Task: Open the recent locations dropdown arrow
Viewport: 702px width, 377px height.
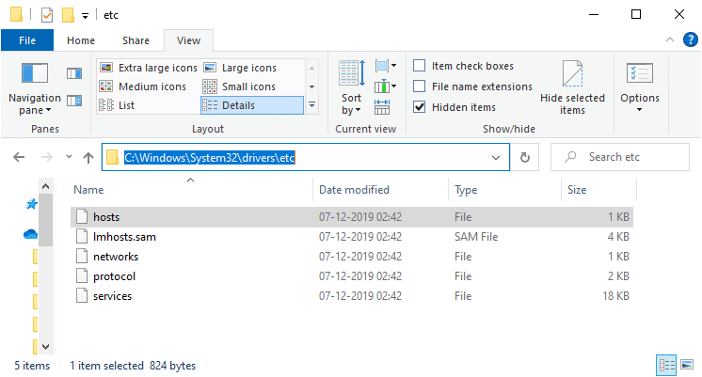Action: click(x=67, y=158)
